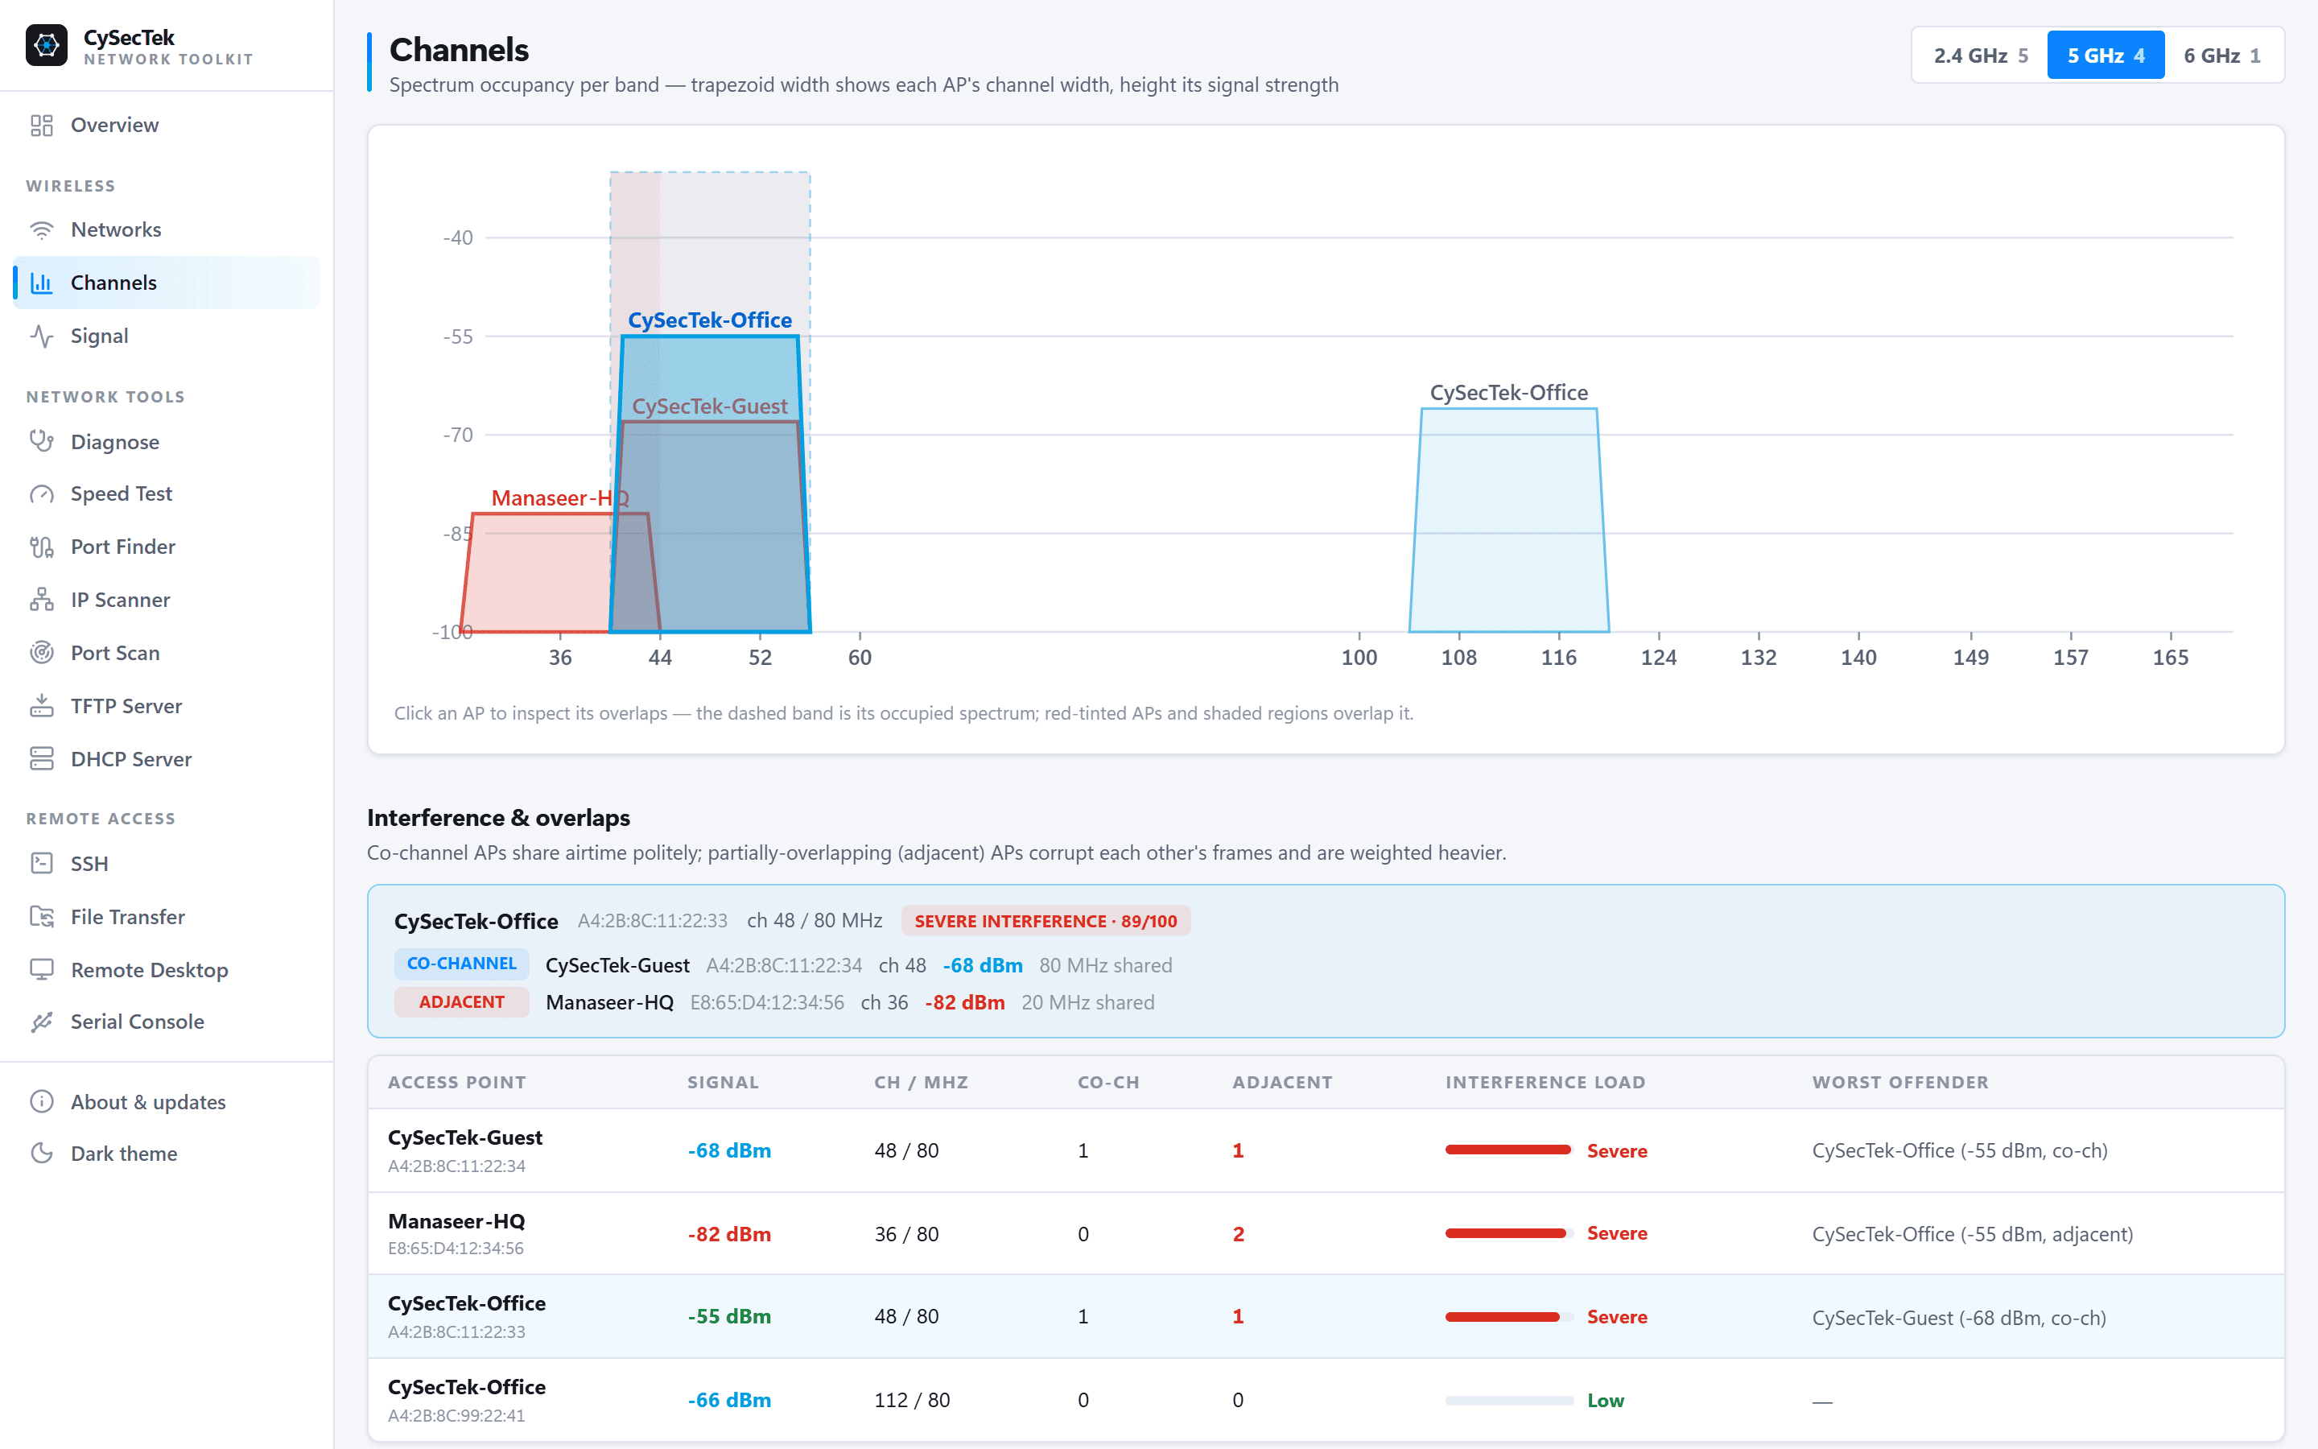Select the Manaseer-HQ trapezoid in chart

[536, 573]
